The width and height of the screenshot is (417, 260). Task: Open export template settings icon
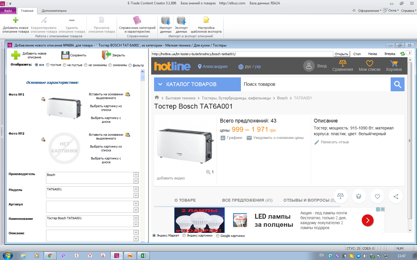[206, 20]
